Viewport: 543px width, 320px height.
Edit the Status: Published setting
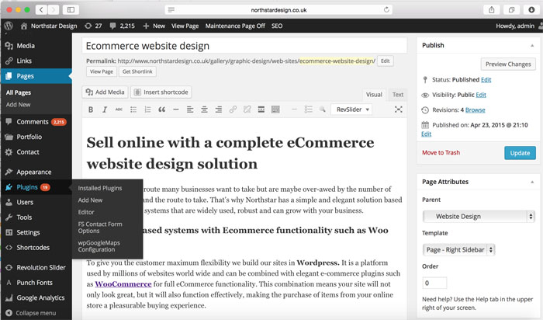tap(486, 80)
